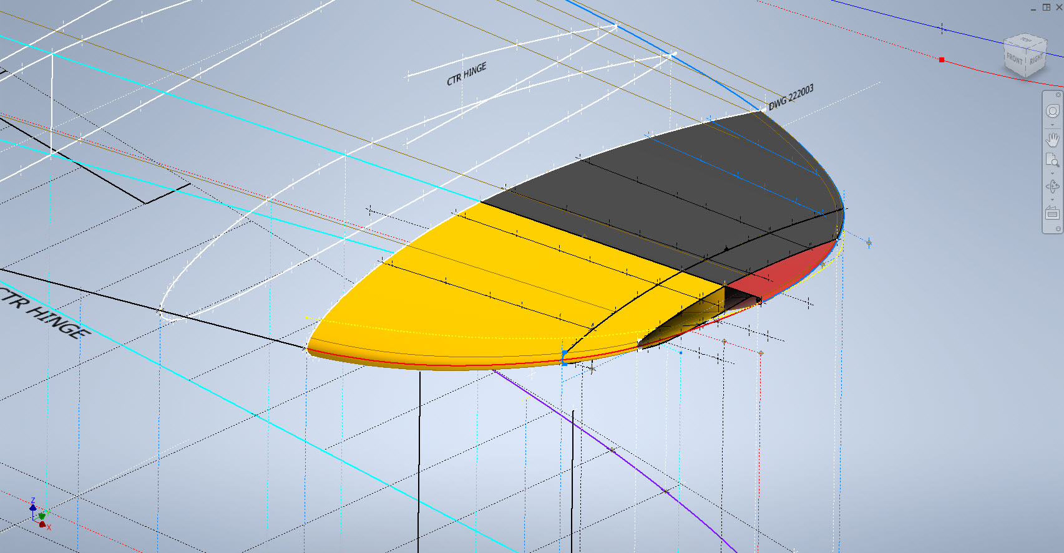Image resolution: width=1064 pixels, height=553 pixels.
Task: Click the Look At tool icon
Action: [1052, 213]
